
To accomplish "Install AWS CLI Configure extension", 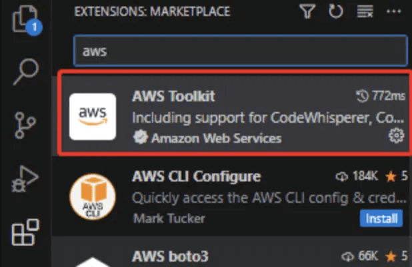I will coord(381,218).
